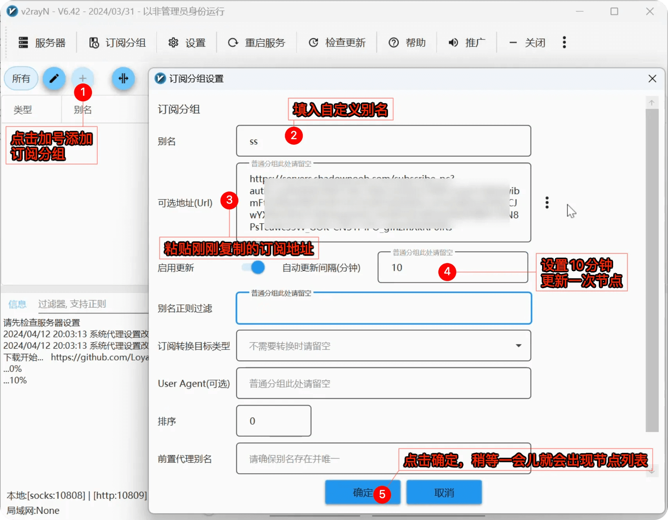The image size is (668, 520).
Task: Select the pencil edit icon for groups
Action: [54, 79]
